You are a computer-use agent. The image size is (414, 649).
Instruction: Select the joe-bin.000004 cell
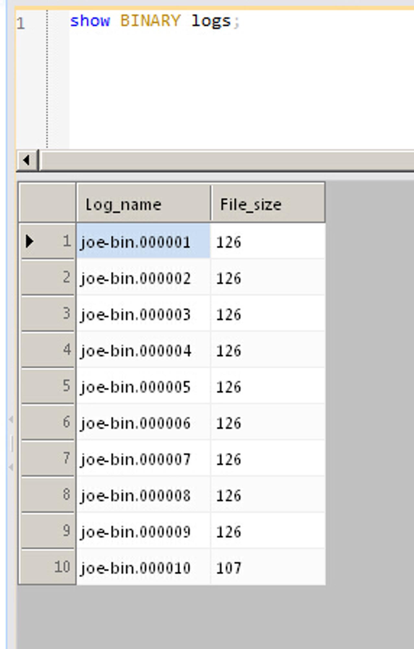[x=143, y=350]
